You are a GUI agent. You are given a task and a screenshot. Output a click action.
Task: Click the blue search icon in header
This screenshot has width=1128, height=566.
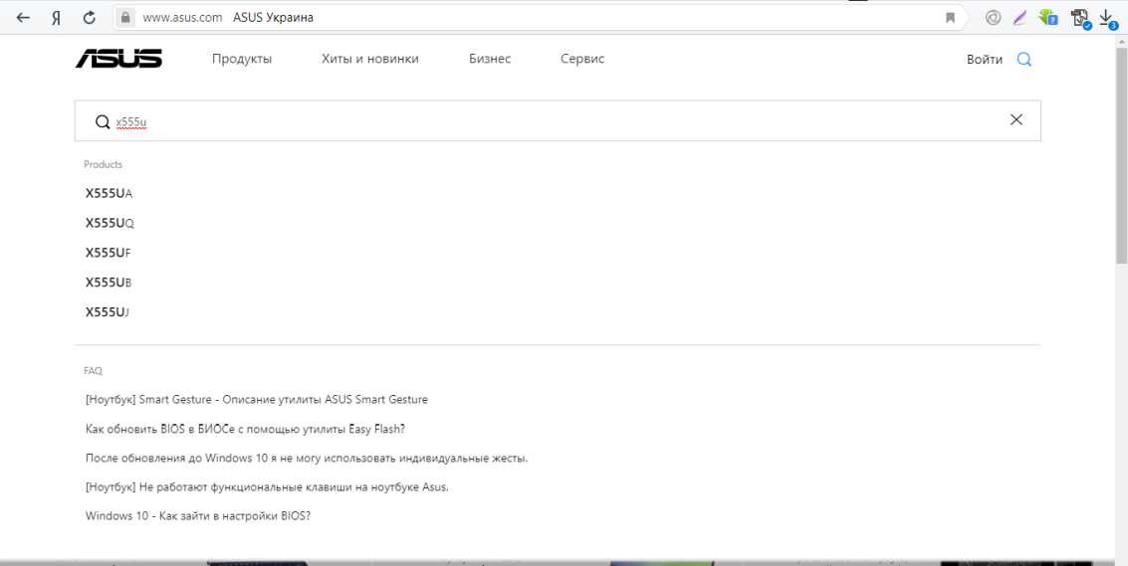[x=1023, y=60]
